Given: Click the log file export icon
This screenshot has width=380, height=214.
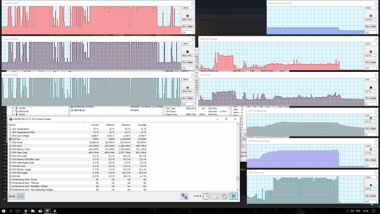Looking at the screenshot, I should point(216,196).
